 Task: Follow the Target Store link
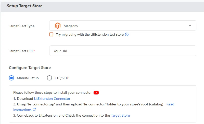pos(120,115)
